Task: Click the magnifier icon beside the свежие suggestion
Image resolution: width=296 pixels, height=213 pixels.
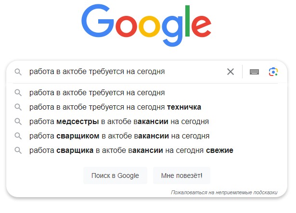Action: pos(18,150)
